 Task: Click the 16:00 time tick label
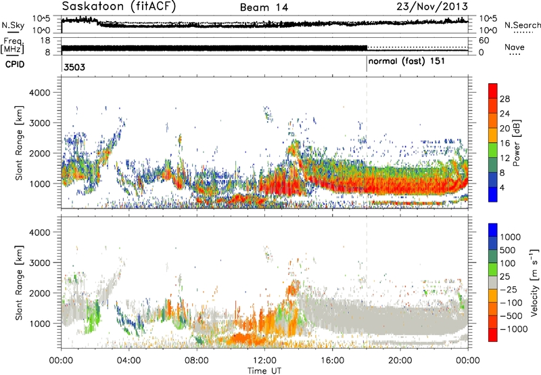pyautogui.click(x=332, y=361)
